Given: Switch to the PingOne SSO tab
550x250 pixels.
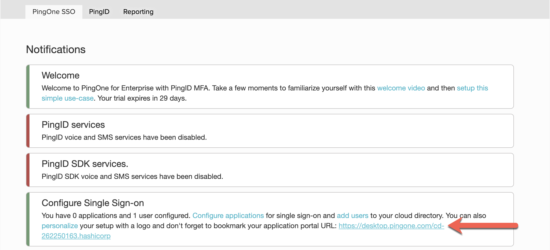Looking at the screenshot, I should (54, 12).
